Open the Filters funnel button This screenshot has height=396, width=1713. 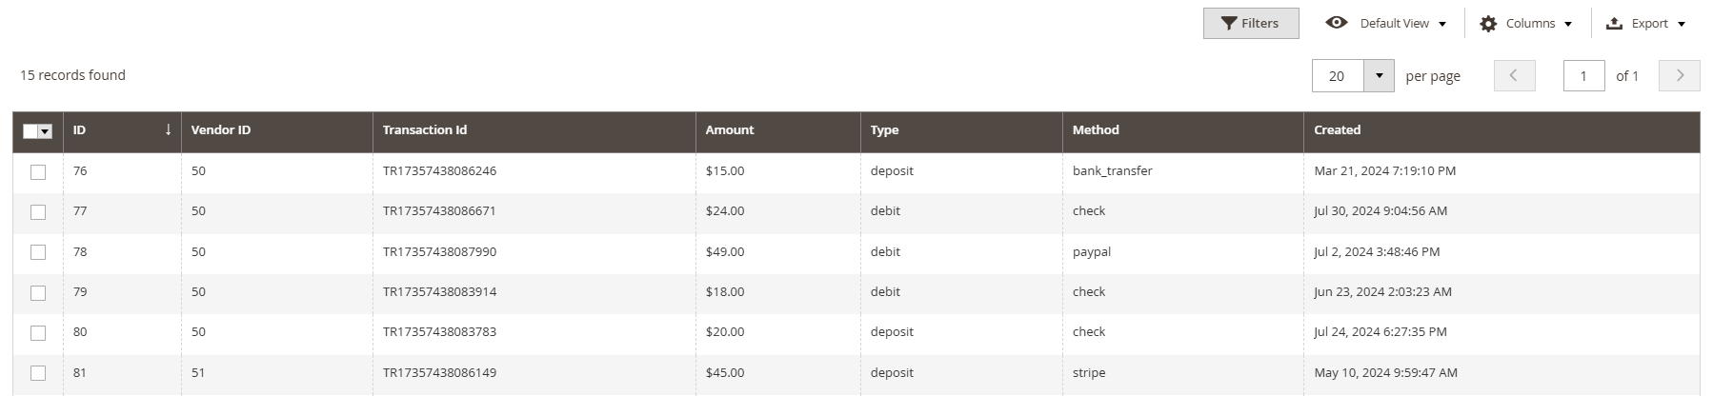click(1251, 24)
